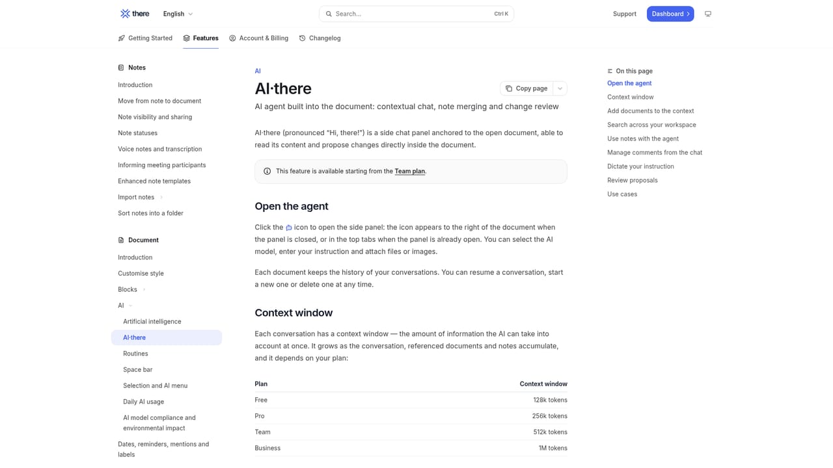The height and width of the screenshot is (468, 833).
Task: Open the English language dropdown
Action: coord(178,14)
